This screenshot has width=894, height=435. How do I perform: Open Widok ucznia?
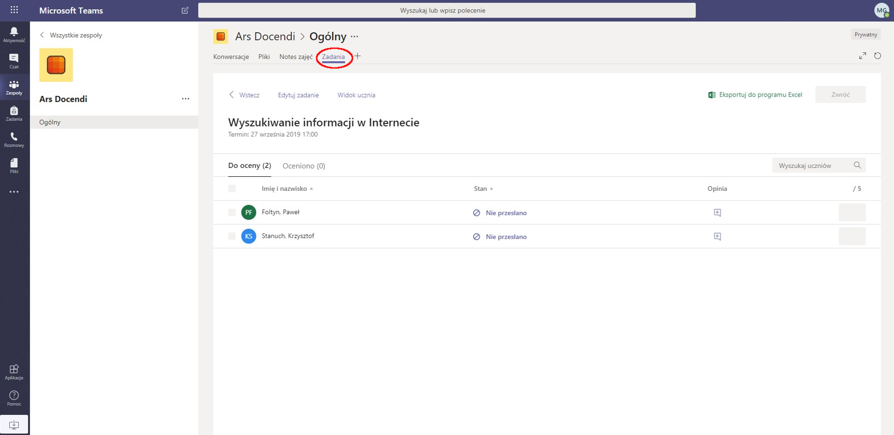[x=356, y=95]
